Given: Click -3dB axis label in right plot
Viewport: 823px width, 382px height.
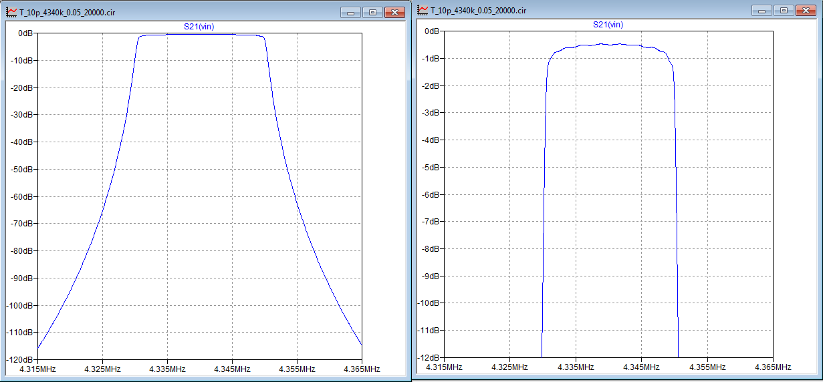Looking at the screenshot, I should pos(431,112).
